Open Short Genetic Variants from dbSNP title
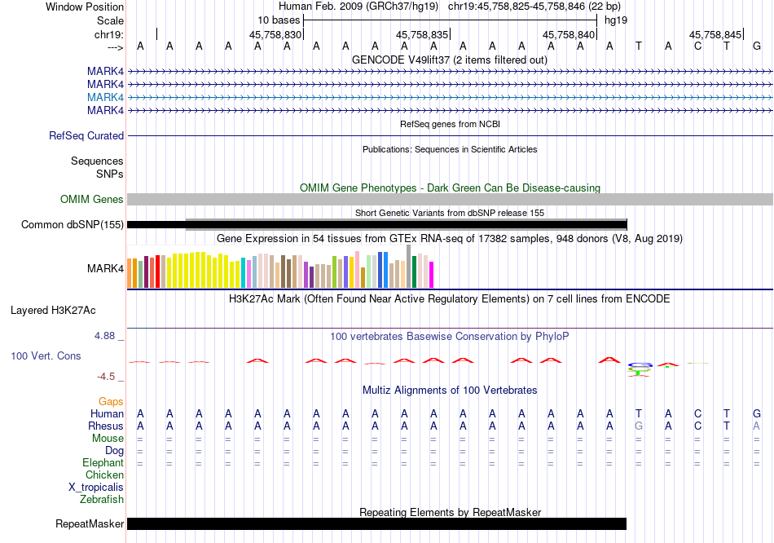The height and width of the screenshot is (543, 774). [x=450, y=213]
